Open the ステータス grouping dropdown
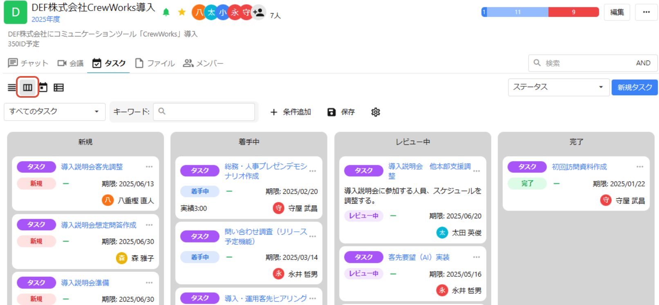The height and width of the screenshot is (305, 659). (558, 87)
